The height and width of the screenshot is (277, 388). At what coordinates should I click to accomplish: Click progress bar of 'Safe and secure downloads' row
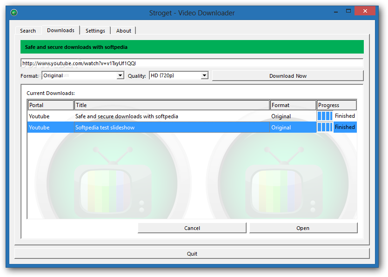coord(325,116)
